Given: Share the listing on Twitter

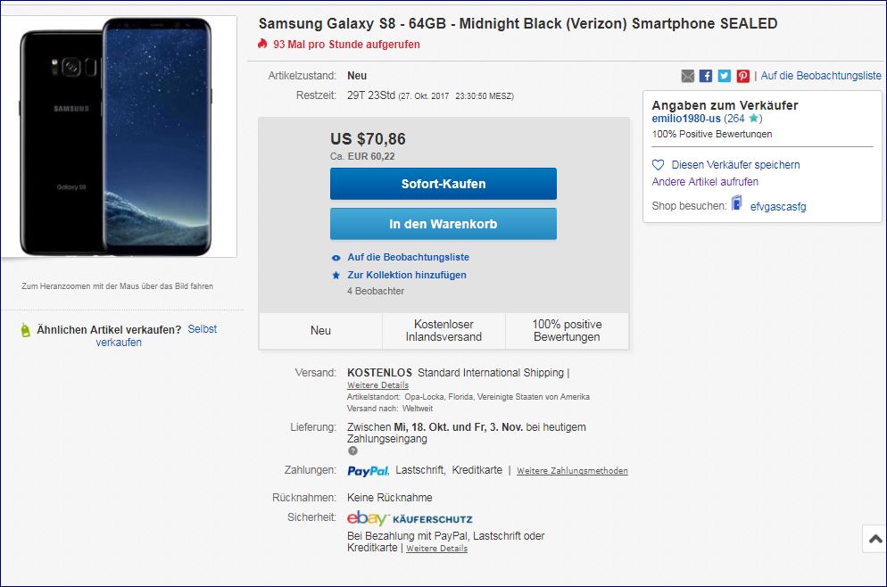Looking at the screenshot, I should point(724,76).
